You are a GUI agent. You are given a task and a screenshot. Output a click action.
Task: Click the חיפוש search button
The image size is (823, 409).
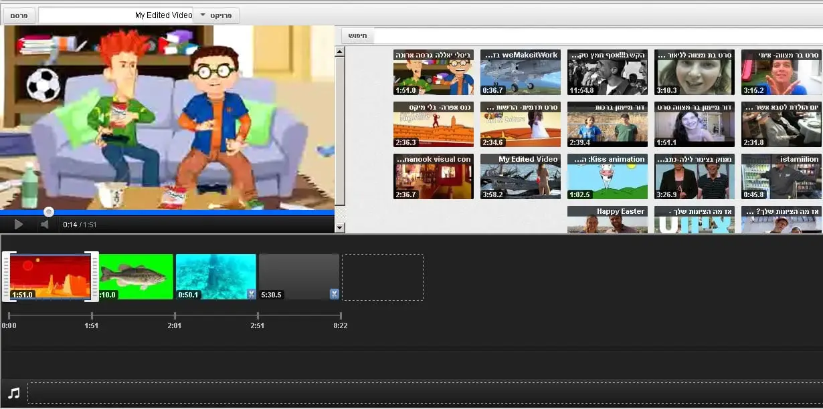[x=358, y=36]
